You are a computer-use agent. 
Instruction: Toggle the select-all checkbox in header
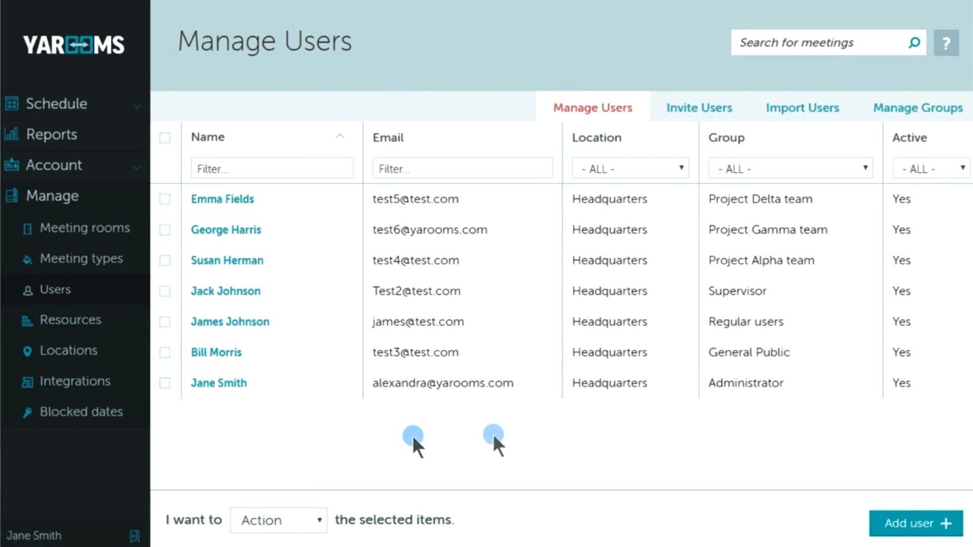pyautogui.click(x=165, y=138)
